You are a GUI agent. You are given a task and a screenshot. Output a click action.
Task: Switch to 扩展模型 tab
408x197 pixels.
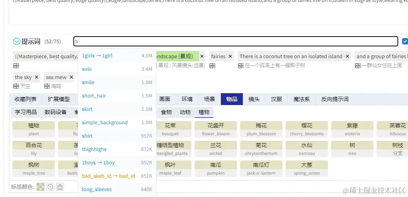pos(59,99)
